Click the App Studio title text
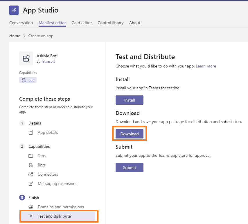 (x=41, y=10)
